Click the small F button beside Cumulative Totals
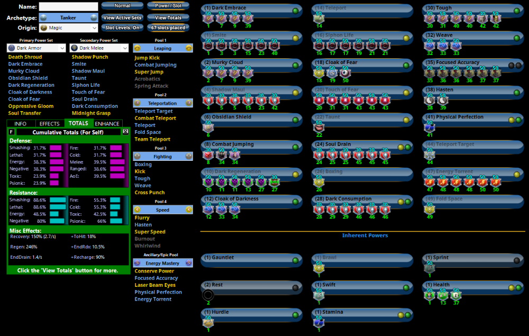The image size is (529, 336). click(12, 132)
